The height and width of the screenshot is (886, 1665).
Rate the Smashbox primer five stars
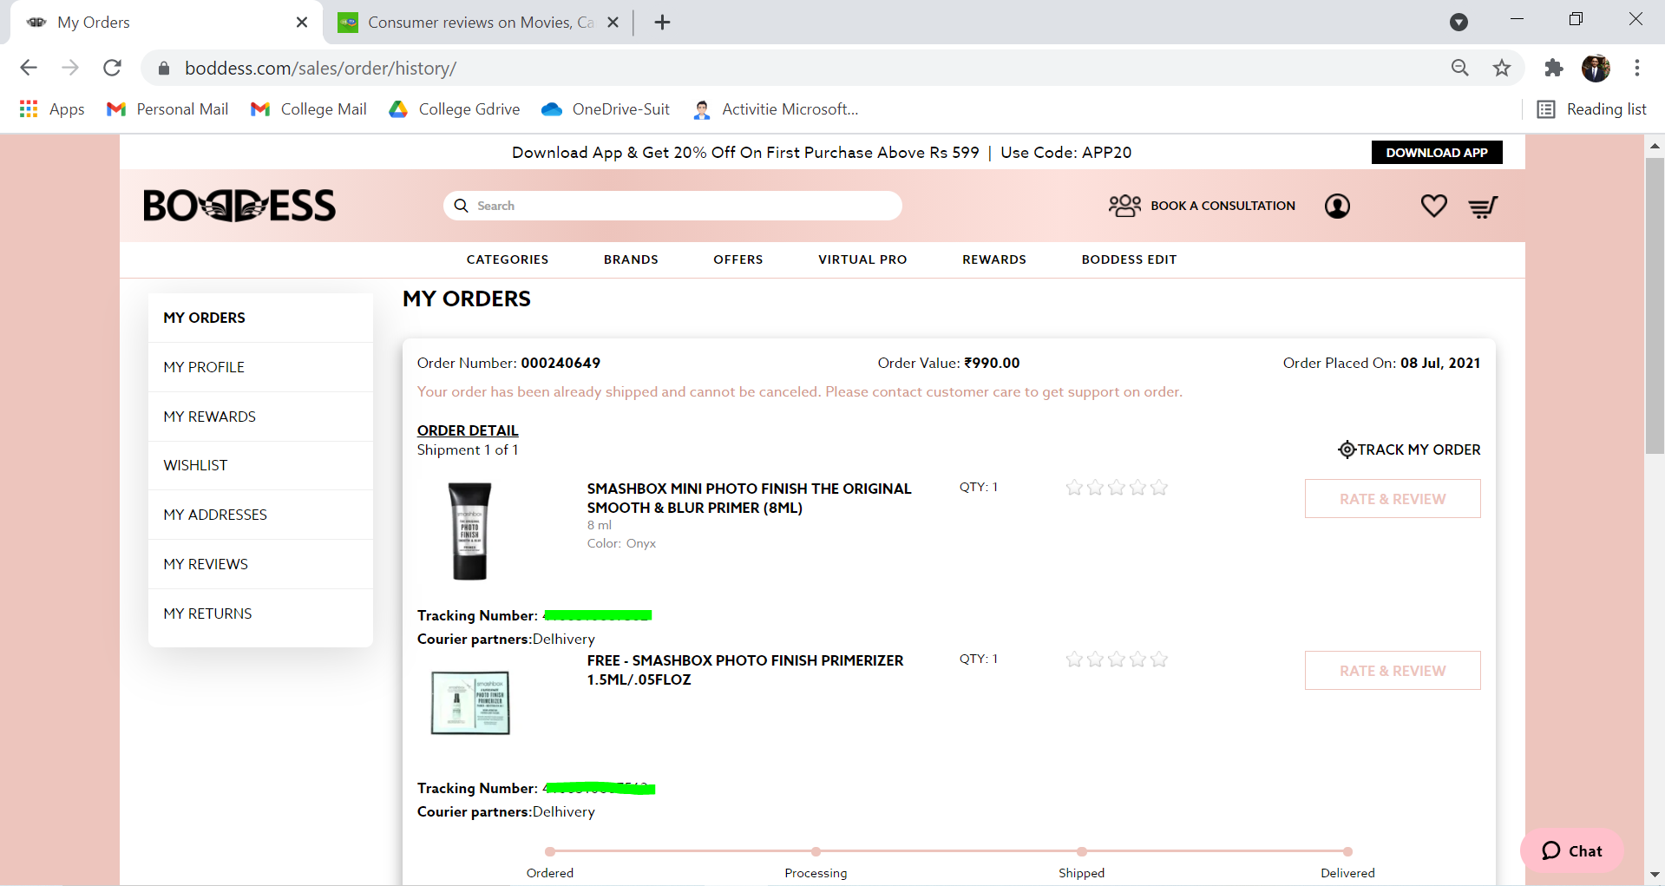pos(1159,488)
